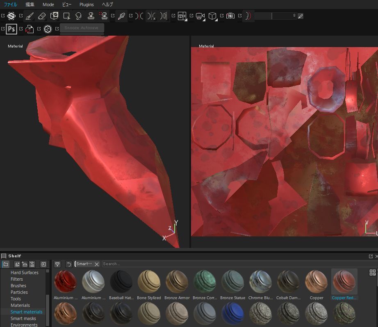Screen dimensions: 378x327
Task: Toggle the shelf folder tree visibility
Action: click(6, 264)
